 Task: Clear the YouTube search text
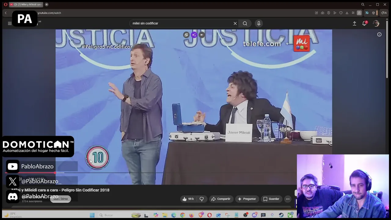pos(235,23)
